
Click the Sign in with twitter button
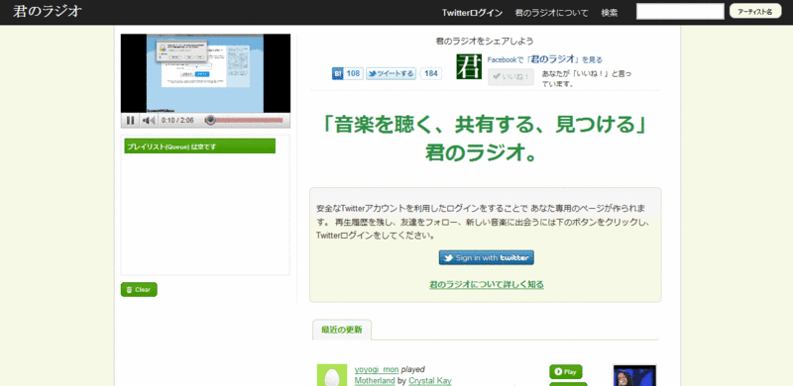[487, 257]
